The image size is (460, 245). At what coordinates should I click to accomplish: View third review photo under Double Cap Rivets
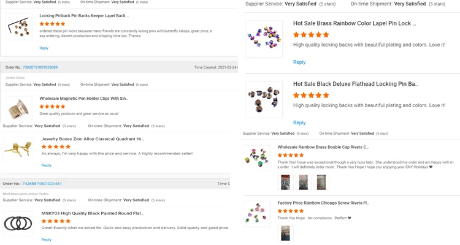(321, 182)
